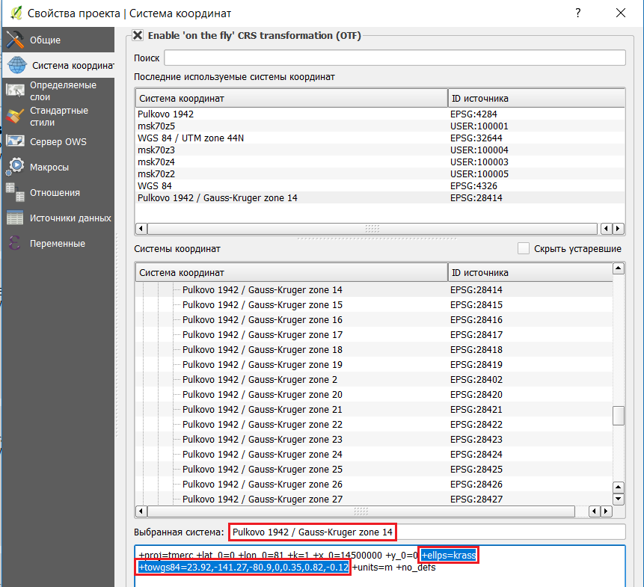Sort main list by Система координат header
This screenshot has width=644, height=587.
[x=291, y=273]
